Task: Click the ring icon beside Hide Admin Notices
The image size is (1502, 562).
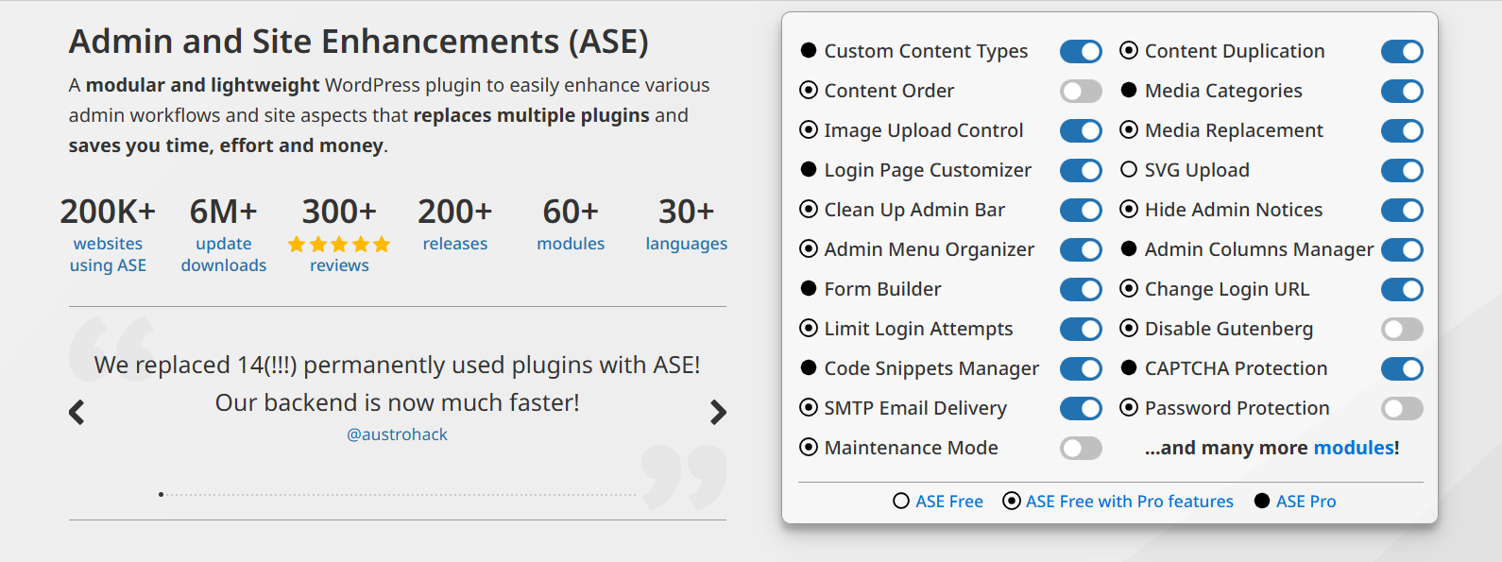Action: click(x=1129, y=210)
